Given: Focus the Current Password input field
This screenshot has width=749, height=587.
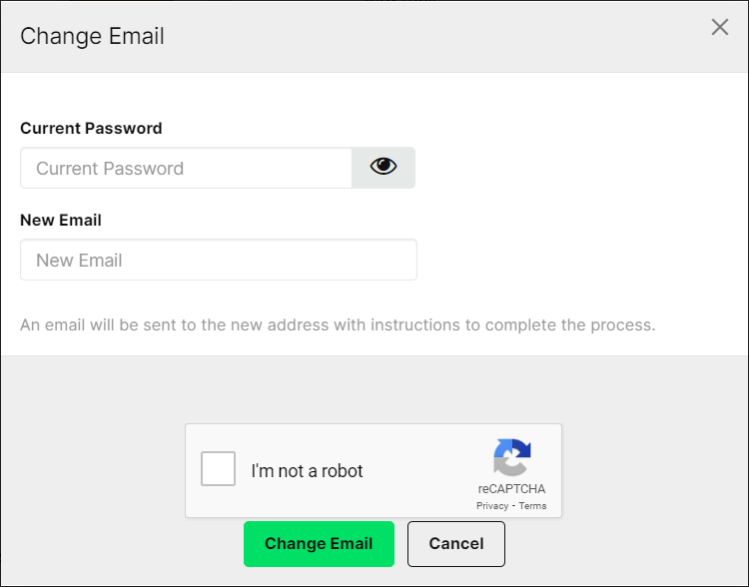Looking at the screenshot, I should point(187,168).
